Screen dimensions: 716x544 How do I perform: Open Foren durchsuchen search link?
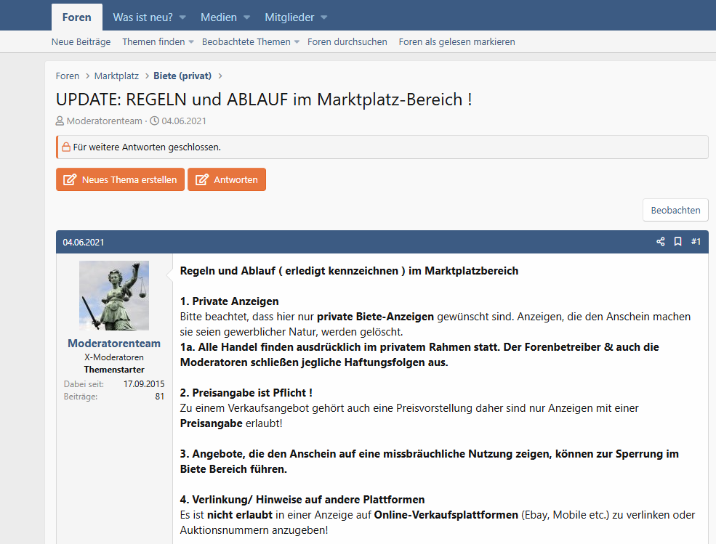click(x=347, y=42)
